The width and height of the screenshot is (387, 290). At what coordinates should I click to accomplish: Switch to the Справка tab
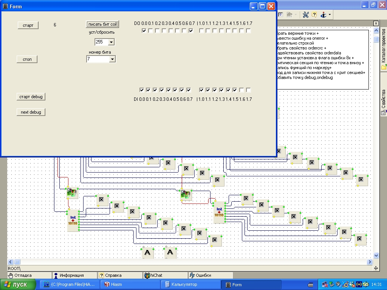point(120,275)
